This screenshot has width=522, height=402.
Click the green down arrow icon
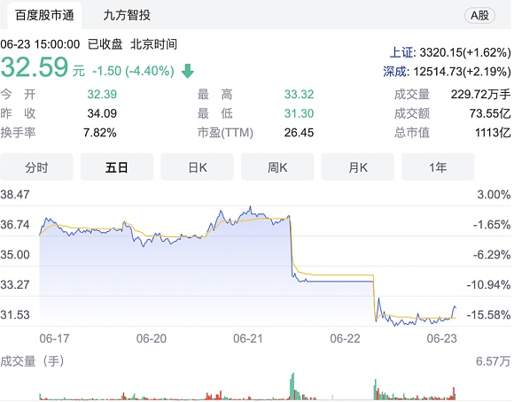[188, 71]
